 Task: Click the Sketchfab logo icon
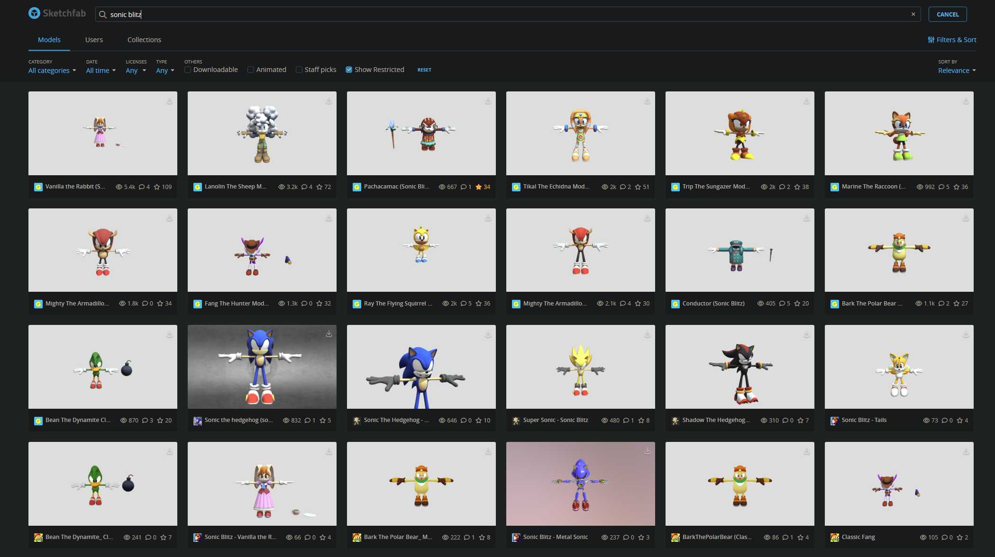tap(34, 13)
